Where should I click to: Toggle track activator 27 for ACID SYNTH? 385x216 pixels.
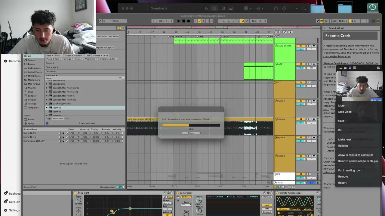[301, 46]
